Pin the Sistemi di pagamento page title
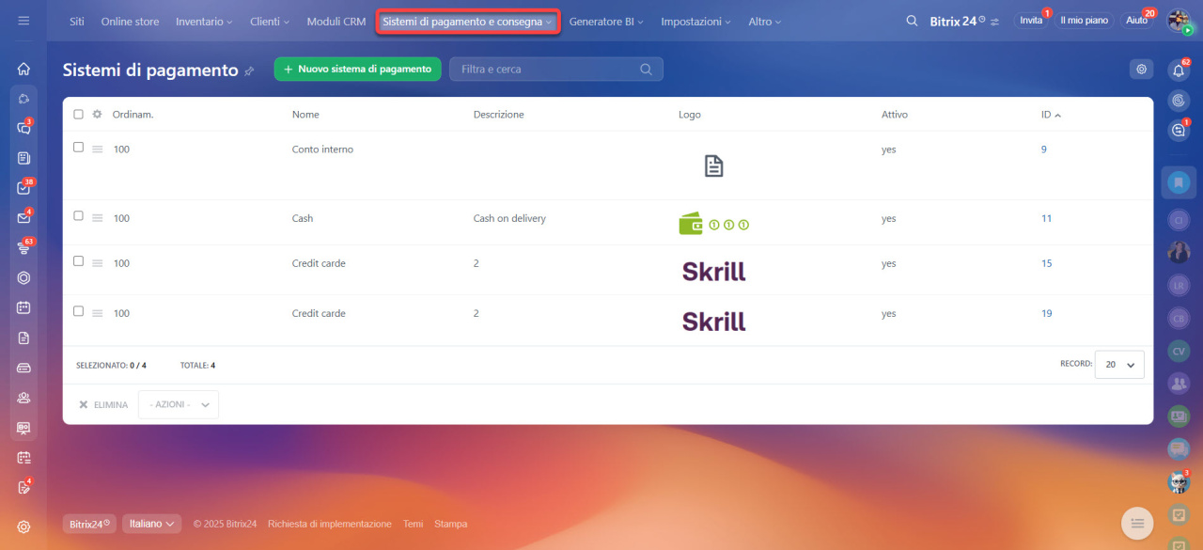The image size is (1203, 550). click(x=249, y=71)
